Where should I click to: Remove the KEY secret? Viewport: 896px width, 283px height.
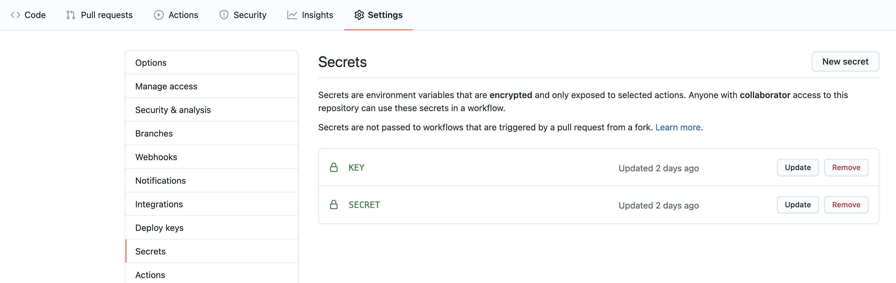(845, 168)
